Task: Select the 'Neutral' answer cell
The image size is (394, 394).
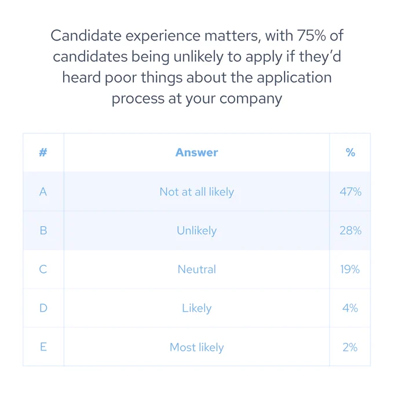Action: point(196,269)
